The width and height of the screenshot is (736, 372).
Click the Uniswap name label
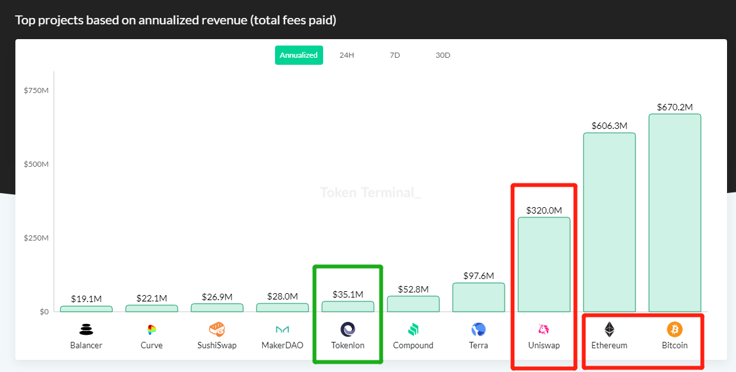[544, 345]
